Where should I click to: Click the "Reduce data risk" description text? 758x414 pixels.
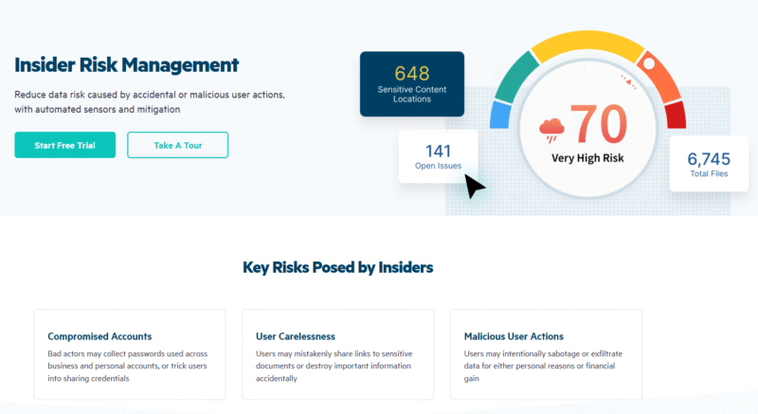[x=150, y=102]
